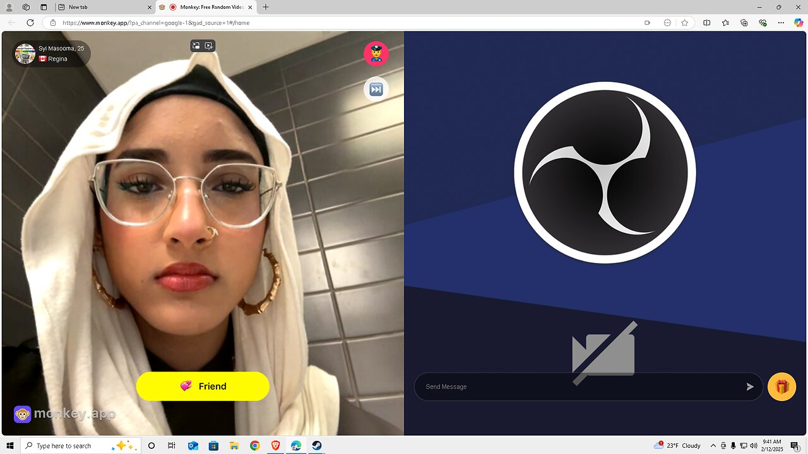808x454 pixels.
Task: Click the picture-in-picture icon above the video
Action: click(x=196, y=45)
